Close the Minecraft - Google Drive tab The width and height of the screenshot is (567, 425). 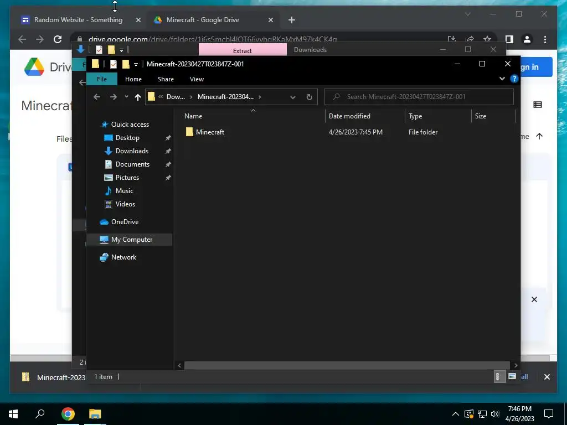tap(270, 20)
